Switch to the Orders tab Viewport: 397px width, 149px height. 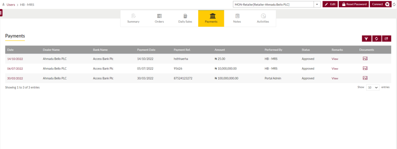[x=159, y=19]
